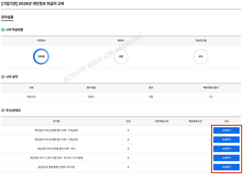Open the blue 0점 백분위환산점수 link
The image size is (244, 176).
[211, 97]
